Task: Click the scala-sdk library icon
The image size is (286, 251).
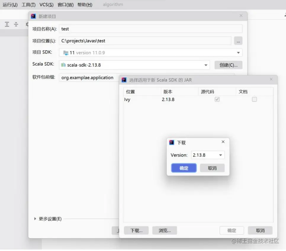Action: (63, 65)
